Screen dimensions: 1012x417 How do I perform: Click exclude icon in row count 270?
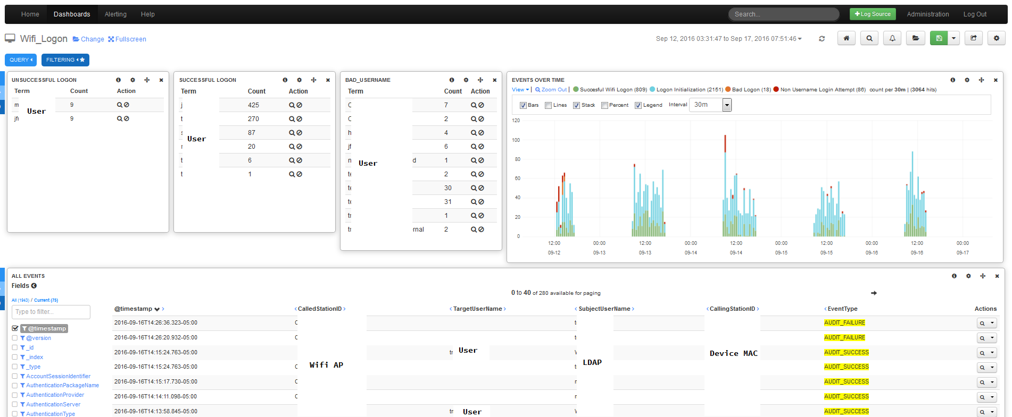click(299, 119)
